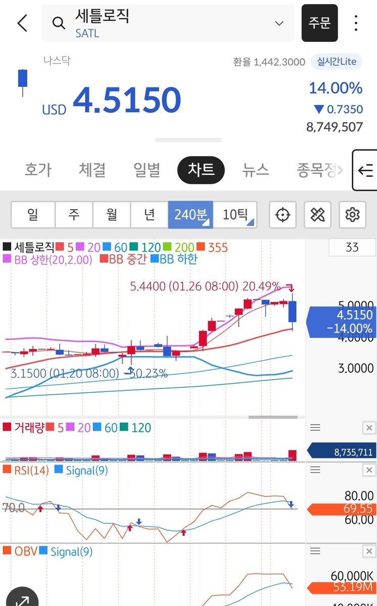
Task: Go back with the left arrow icon
Action: (22, 23)
